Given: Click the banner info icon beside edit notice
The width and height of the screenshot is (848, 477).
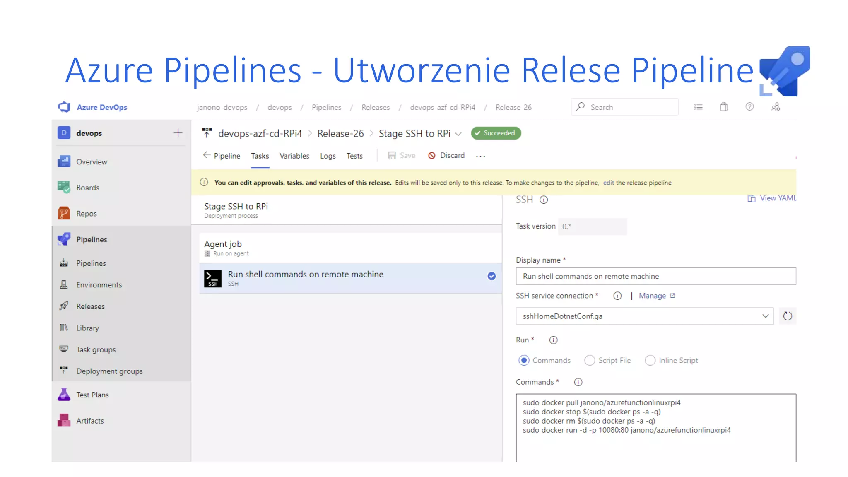Looking at the screenshot, I should click(x=204, y=182).
